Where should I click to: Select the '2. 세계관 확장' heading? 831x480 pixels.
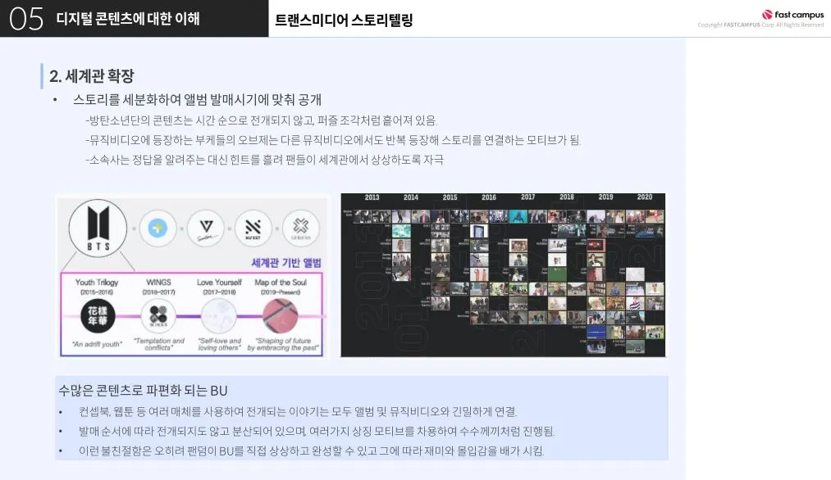tap(92, 75)
